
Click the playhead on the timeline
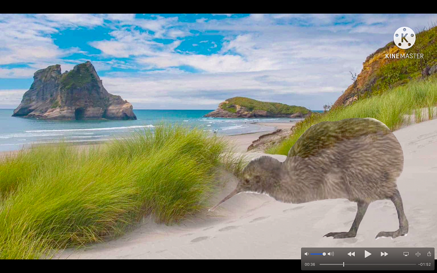343,264
